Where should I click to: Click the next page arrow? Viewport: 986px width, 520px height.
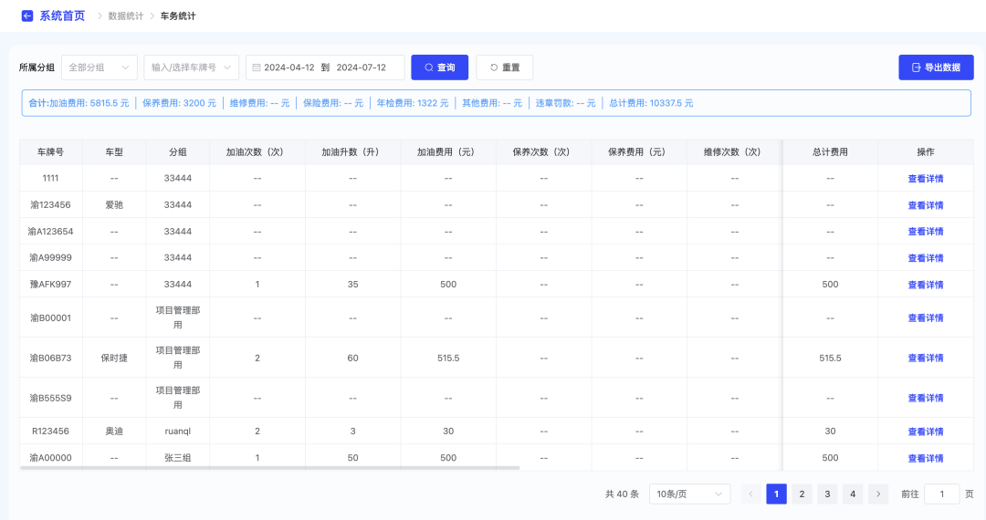click(878, 494)
